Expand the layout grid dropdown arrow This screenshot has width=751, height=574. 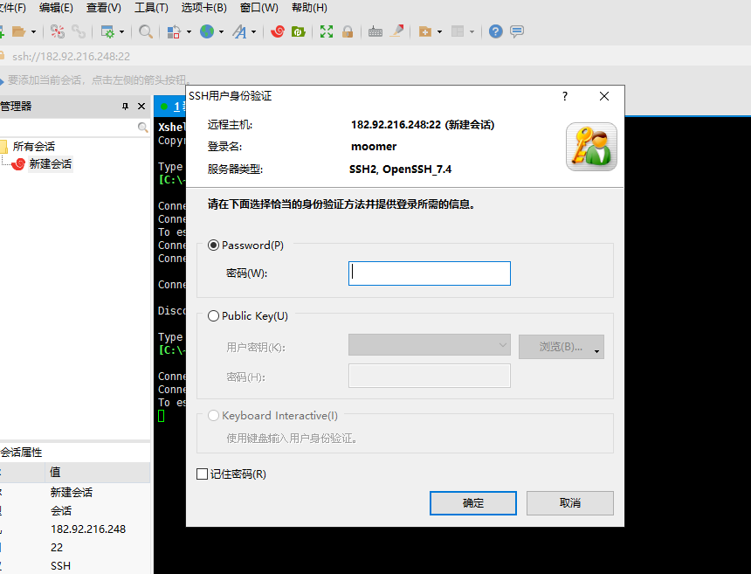(472, 31)
